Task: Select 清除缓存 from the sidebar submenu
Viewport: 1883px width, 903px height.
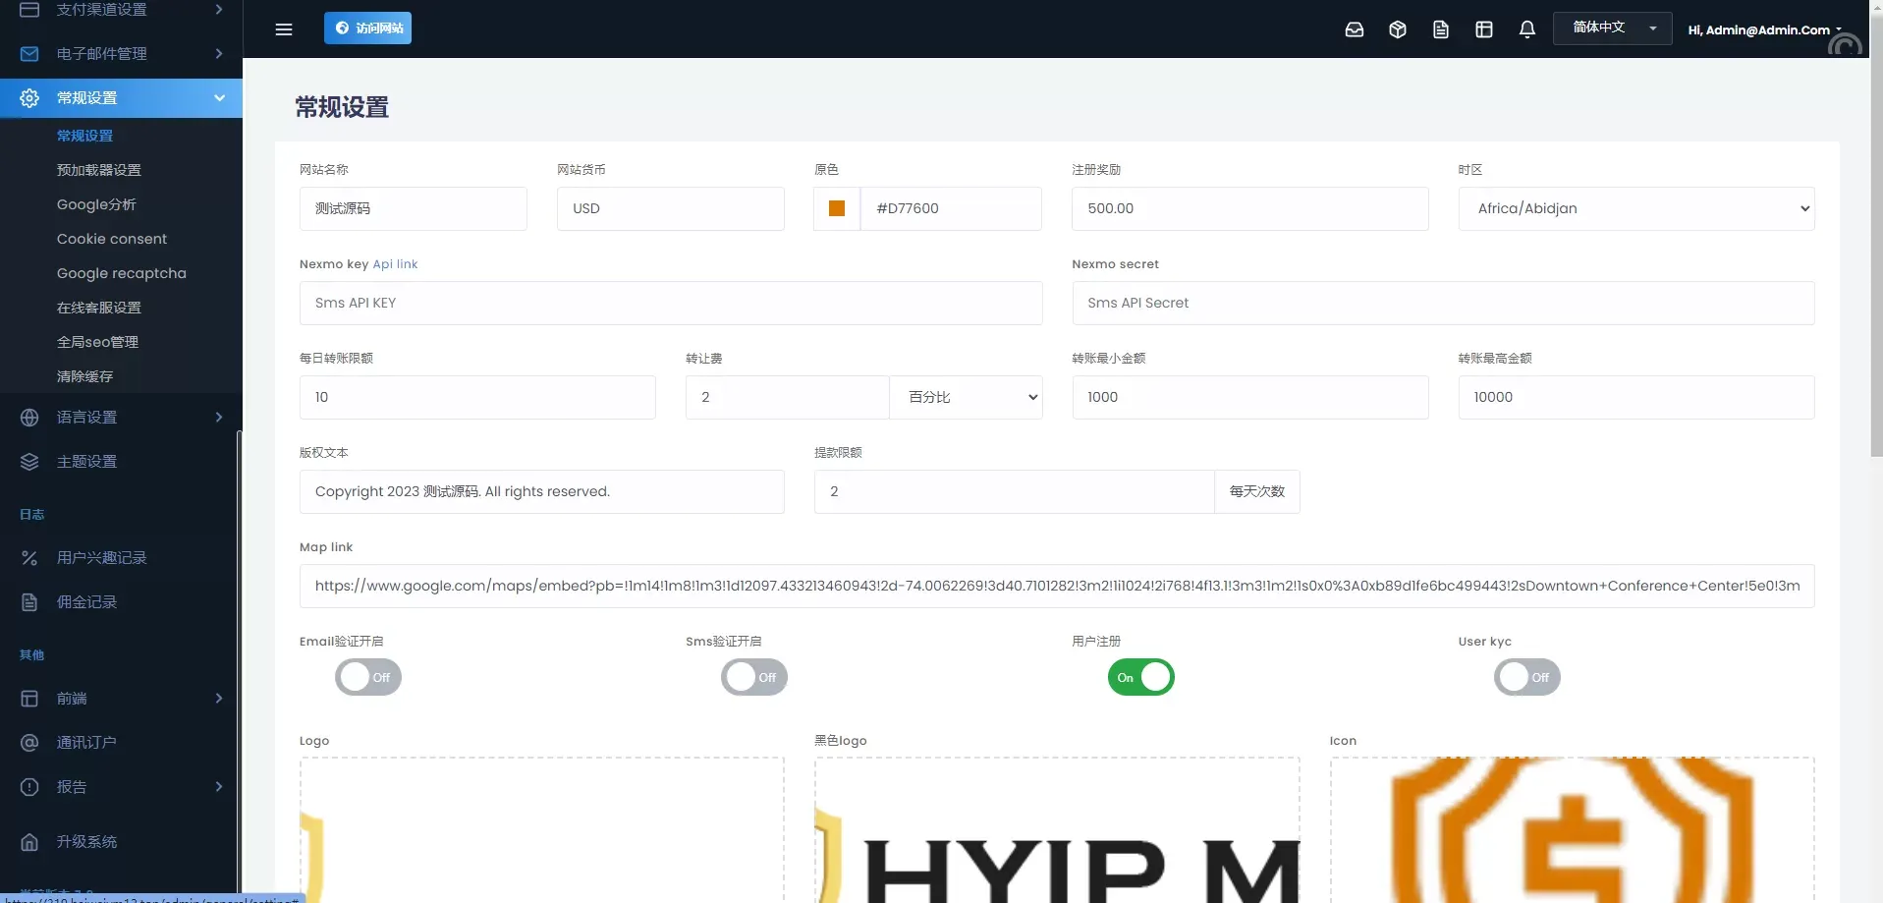Action: point(84,376)
